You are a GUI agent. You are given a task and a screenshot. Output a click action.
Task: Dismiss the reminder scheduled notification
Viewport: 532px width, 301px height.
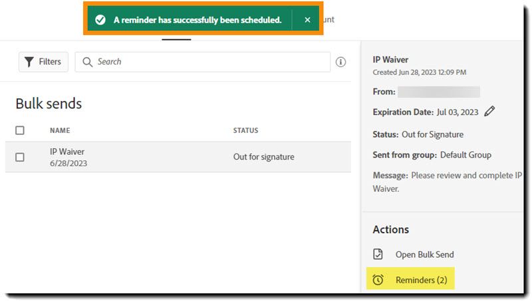pyautogui.click(x=307, y=20)
